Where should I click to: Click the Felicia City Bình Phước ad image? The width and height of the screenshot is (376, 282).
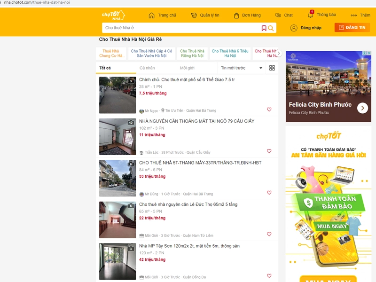pos(328,76)
